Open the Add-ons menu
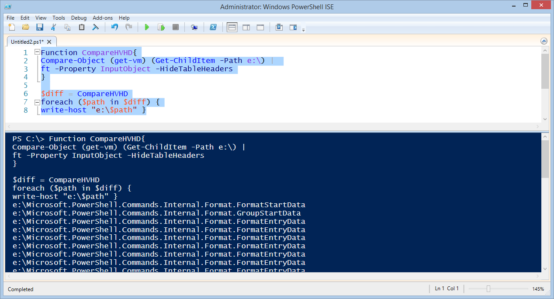 coord(103,18)
